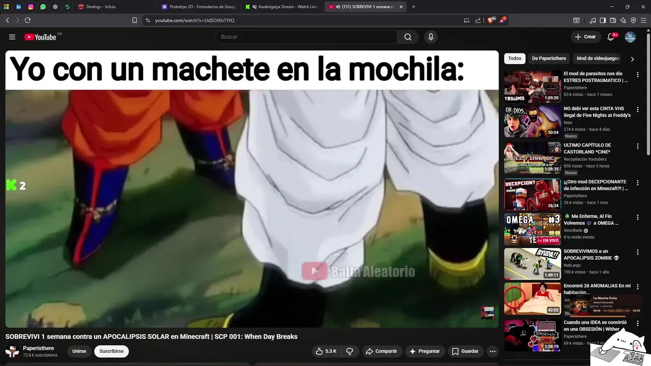This screenshot has height=366, width=651.
Task: Click the Crear button
Action: coord(585,37)
